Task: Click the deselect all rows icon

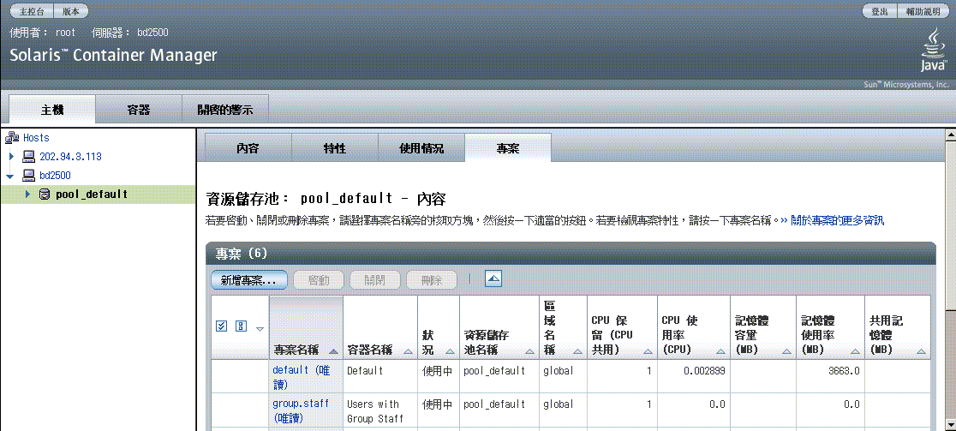Action: [x=241, y=326]
